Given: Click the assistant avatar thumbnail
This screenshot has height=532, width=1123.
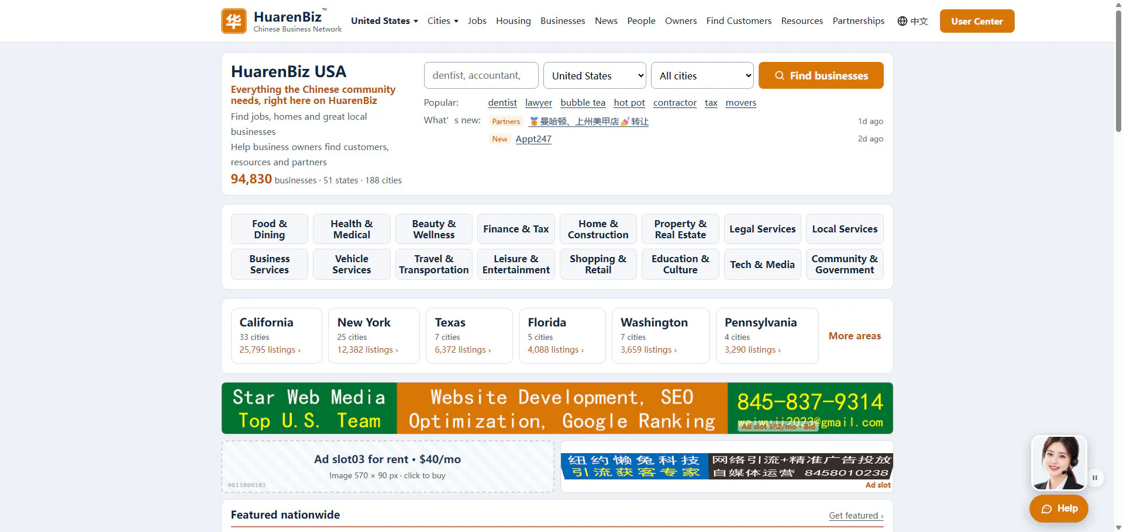Looking at the screenshot, I should click(1059, 463).
